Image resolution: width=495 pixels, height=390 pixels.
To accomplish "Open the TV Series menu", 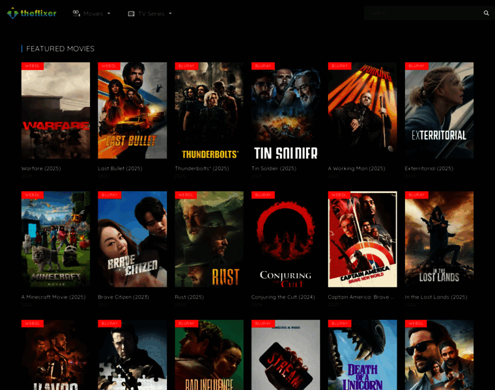I will point(150,14).
